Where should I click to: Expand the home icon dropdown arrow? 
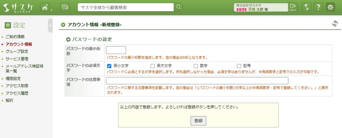coord(52,9)
